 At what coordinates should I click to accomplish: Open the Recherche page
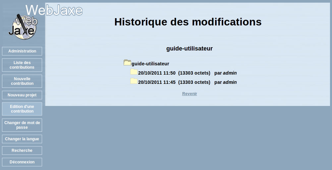tap(22, 151)
